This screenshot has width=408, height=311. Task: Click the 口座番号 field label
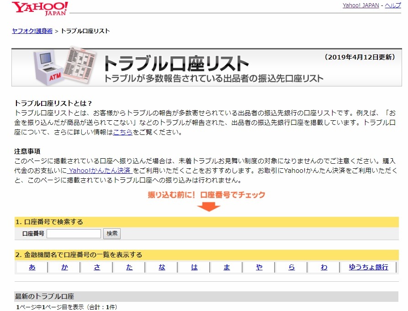tap(33, 233)
